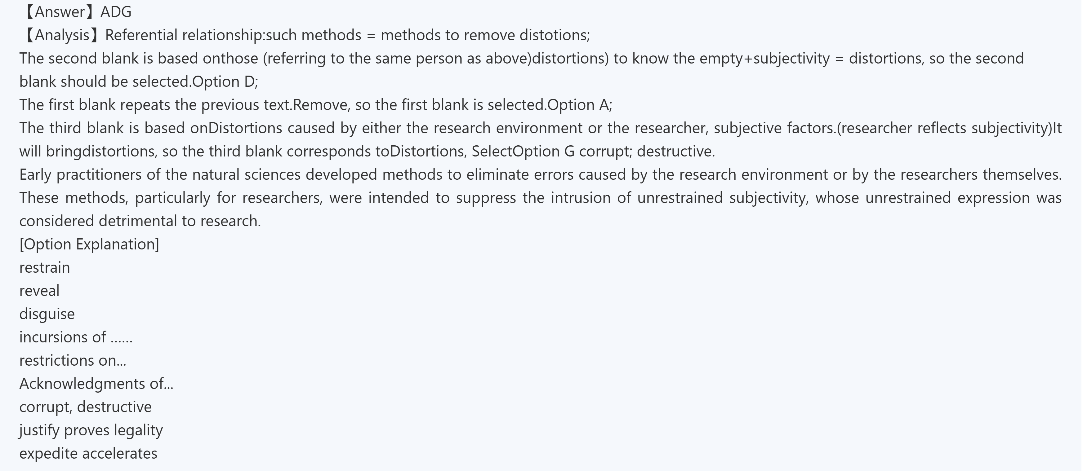Click the 'justify proves legality' line

point(91,430)
